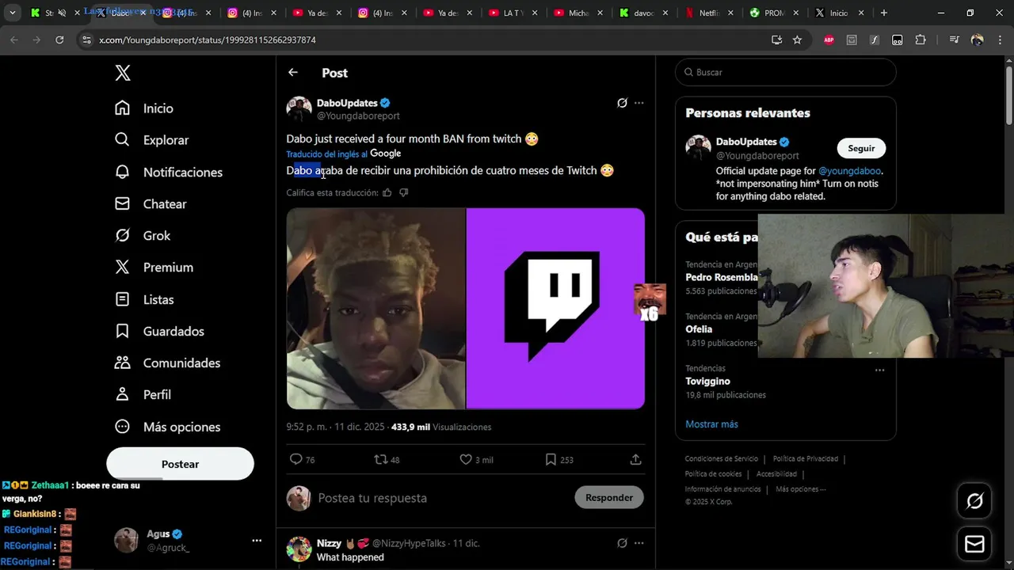
Task: Rate the translation with thumbs up
Action: pos(387,192)
